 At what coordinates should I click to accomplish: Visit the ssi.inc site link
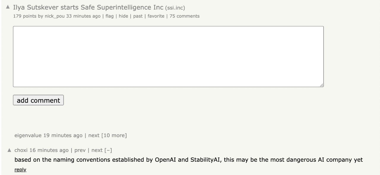coord(175,8)
